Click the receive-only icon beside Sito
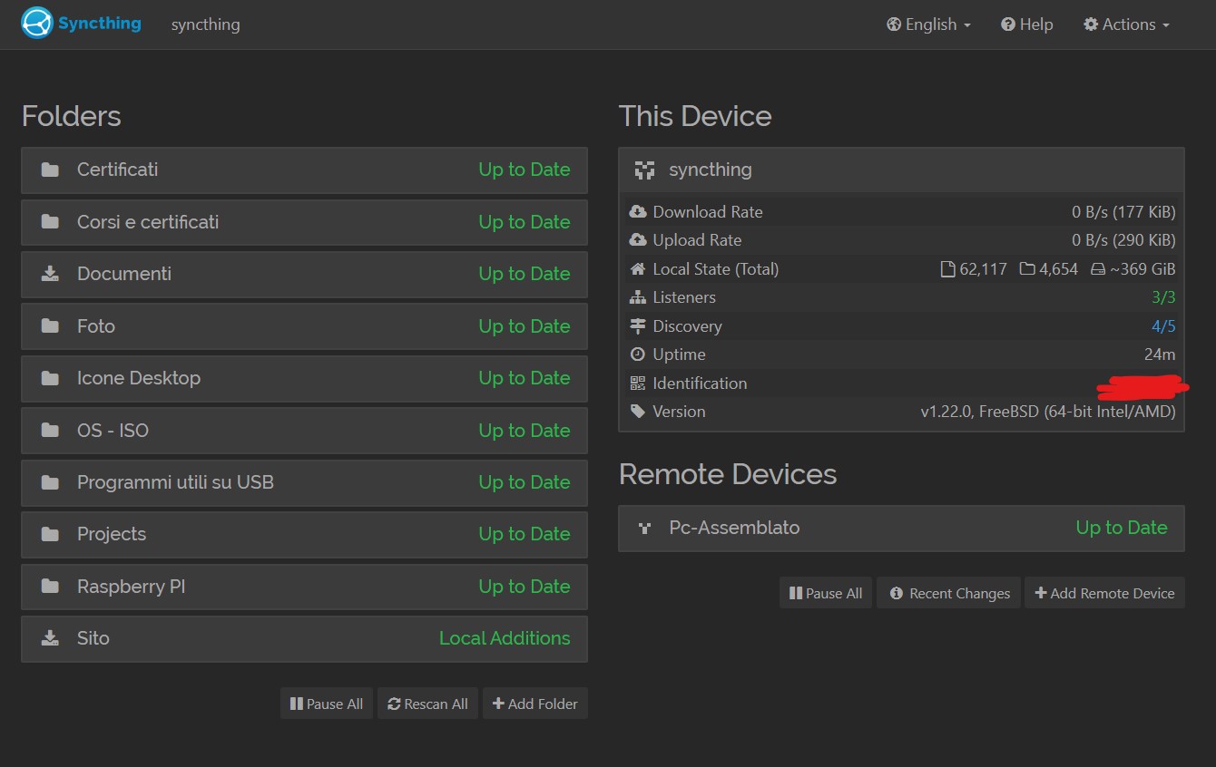 (x=51, y=638)
